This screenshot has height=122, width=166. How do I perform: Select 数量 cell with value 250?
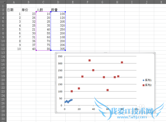pos(58,30)
